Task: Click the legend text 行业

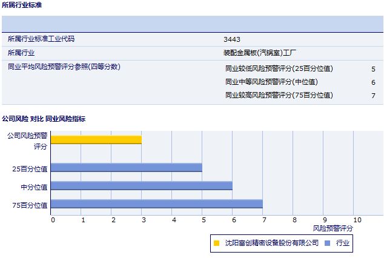Action: tap(343, 243)
